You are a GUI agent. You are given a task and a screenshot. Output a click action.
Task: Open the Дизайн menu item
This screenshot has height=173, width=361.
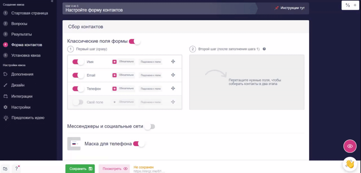coord(18,85)
